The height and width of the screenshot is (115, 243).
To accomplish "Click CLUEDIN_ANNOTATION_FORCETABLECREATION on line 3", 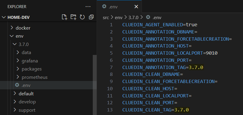I will 176,39.
